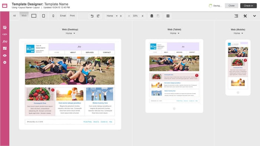This screenshot has height=146, width=260.
Task: Select the tablet viewport icon
Action: point(43,16)
